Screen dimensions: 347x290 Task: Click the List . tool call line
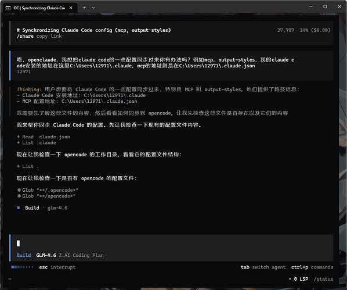click(x=28, y=167)
